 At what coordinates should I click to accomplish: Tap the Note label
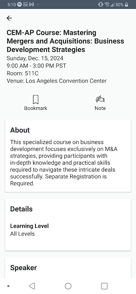pyautogui.click(x=100, y=108)
